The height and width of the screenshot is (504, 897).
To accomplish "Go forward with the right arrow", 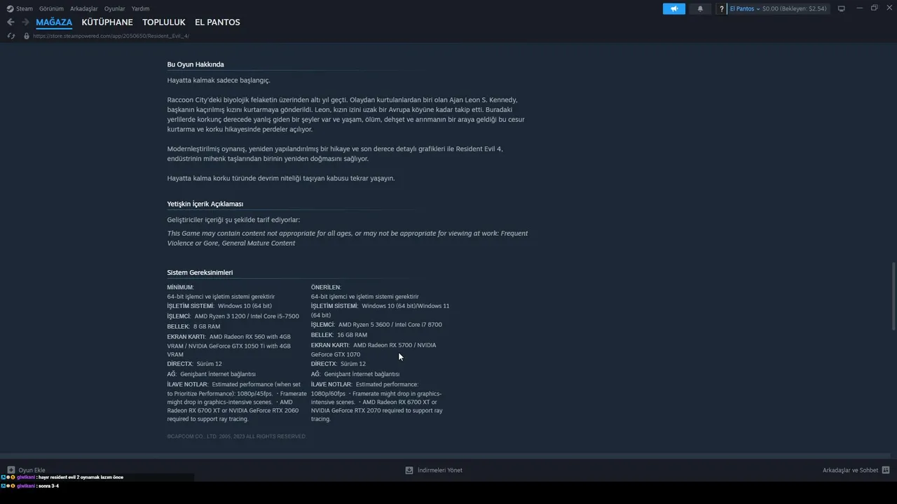I will (25, 22).
